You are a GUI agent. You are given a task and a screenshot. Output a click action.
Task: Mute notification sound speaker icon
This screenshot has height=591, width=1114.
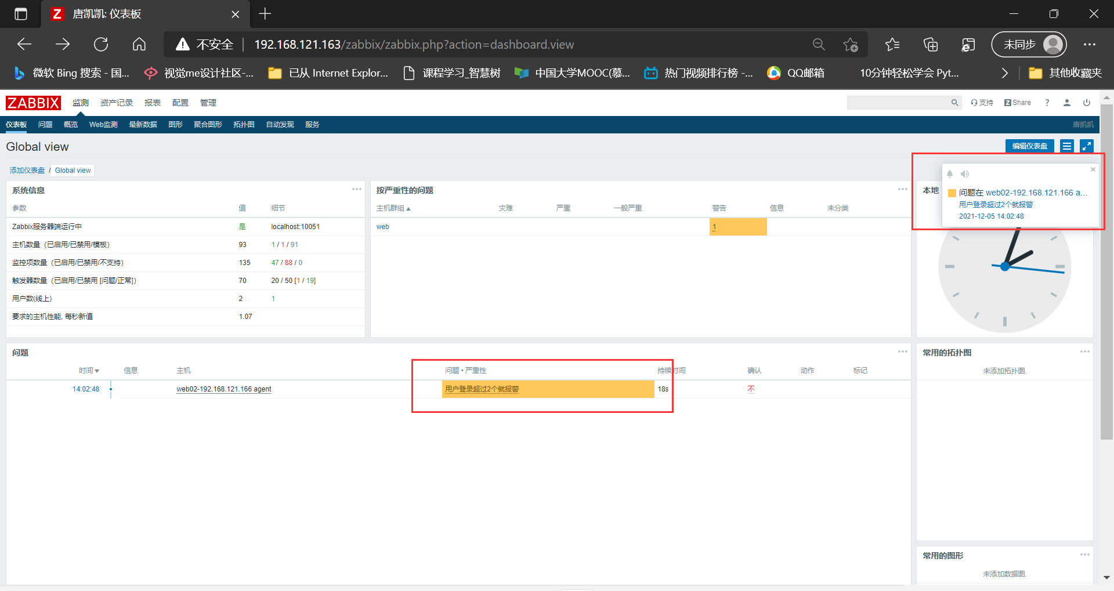[x=965, y=174]
